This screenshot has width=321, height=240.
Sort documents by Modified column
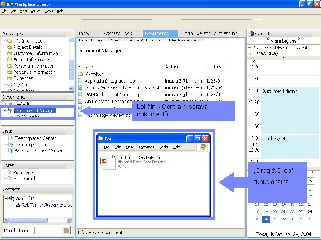tap(214, 67)
